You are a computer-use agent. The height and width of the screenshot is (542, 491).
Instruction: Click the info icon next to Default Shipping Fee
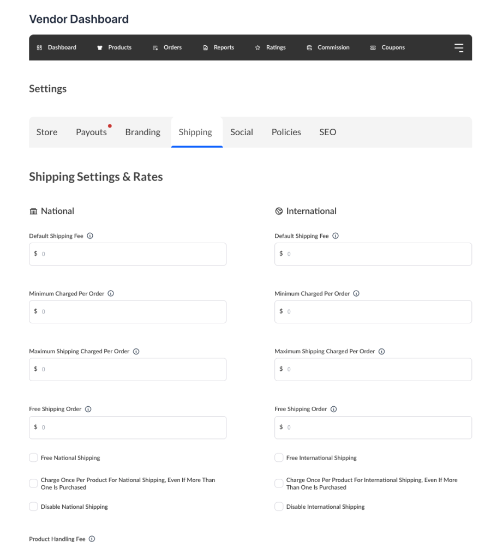click(90, 236)
